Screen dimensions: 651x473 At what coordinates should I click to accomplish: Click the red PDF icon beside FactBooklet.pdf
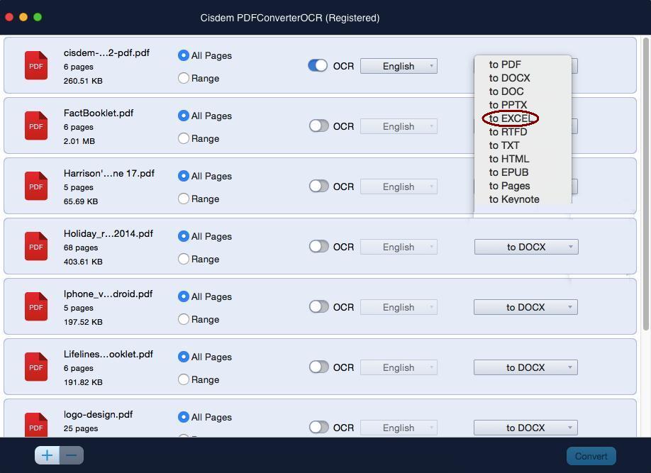coord(35,126)
